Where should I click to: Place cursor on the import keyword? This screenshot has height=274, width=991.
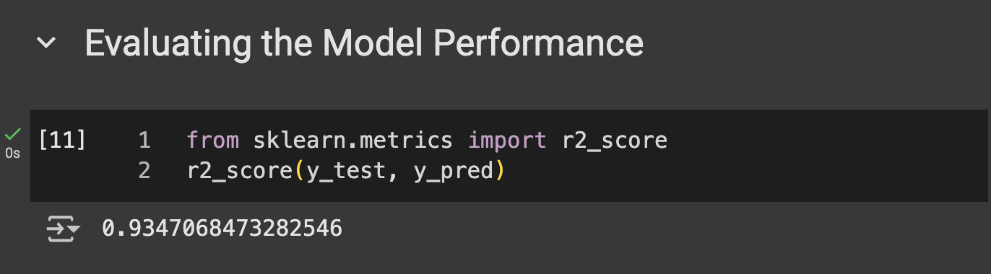coord(508,140)
